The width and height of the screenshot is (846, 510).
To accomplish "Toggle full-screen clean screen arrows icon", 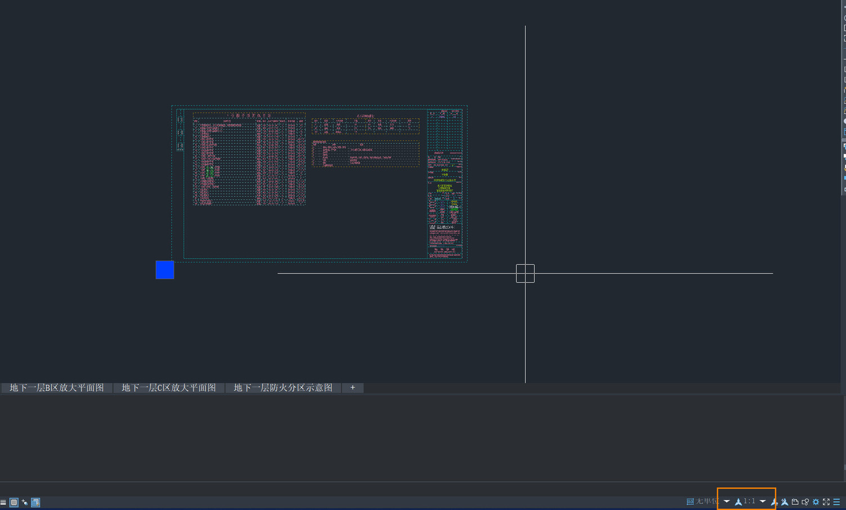I will click(826, 502).
